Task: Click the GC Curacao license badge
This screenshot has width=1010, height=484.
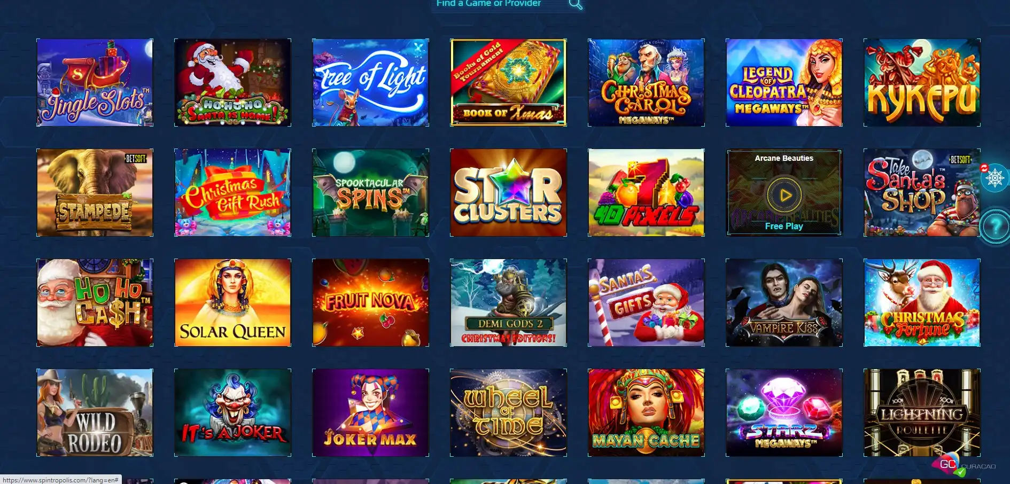Action: (964, 466)
